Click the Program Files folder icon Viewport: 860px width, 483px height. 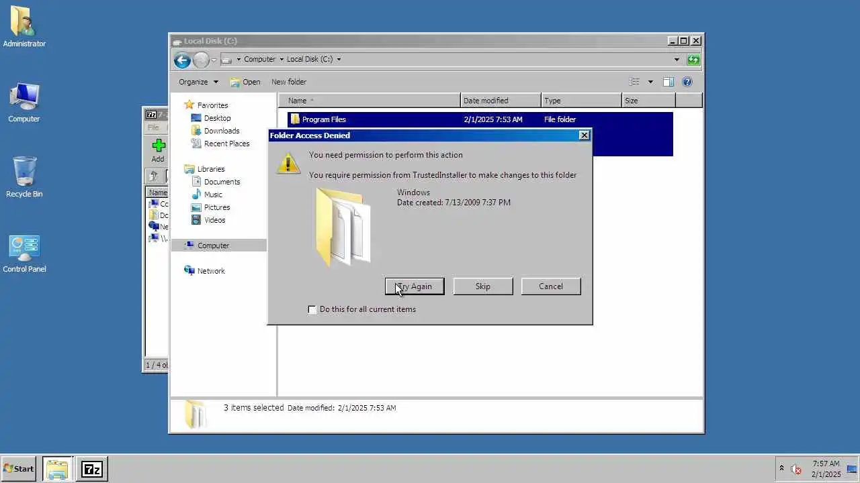[x=294, y=119]
